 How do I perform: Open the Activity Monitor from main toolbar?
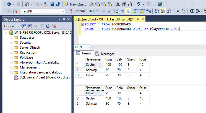(x=160, y=4)
